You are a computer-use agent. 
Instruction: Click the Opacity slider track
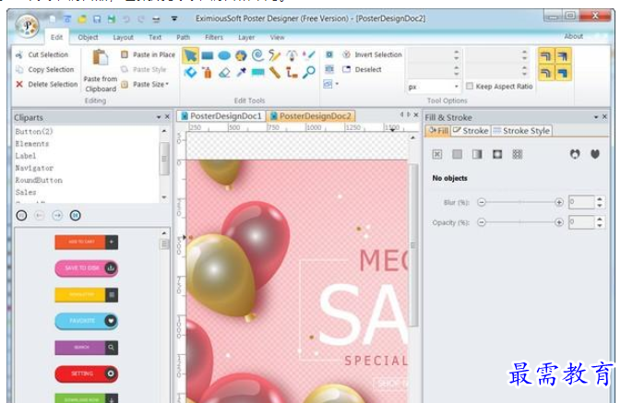[520, 222]
